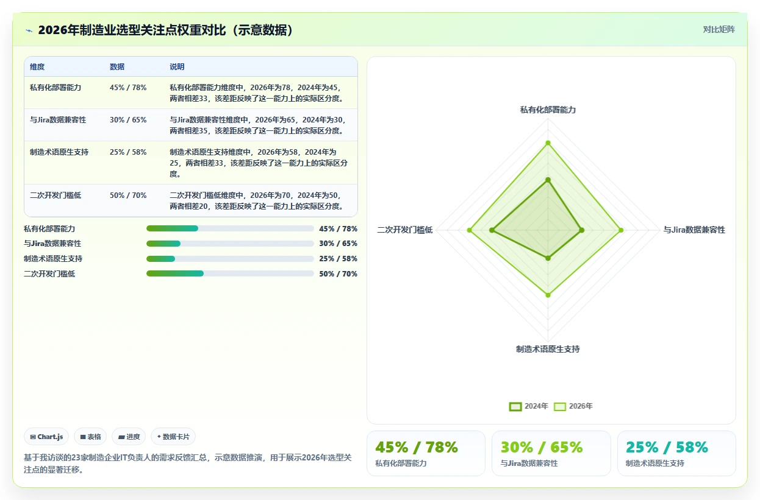Click the 2026年 radar point on top axis

[548, 143]
